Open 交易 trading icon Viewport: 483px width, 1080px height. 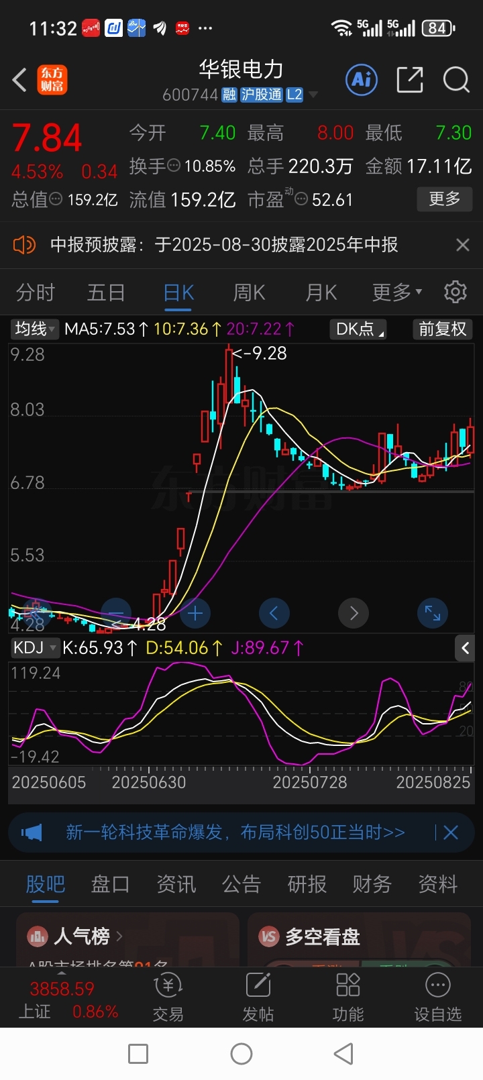click(x=168, y=998)
